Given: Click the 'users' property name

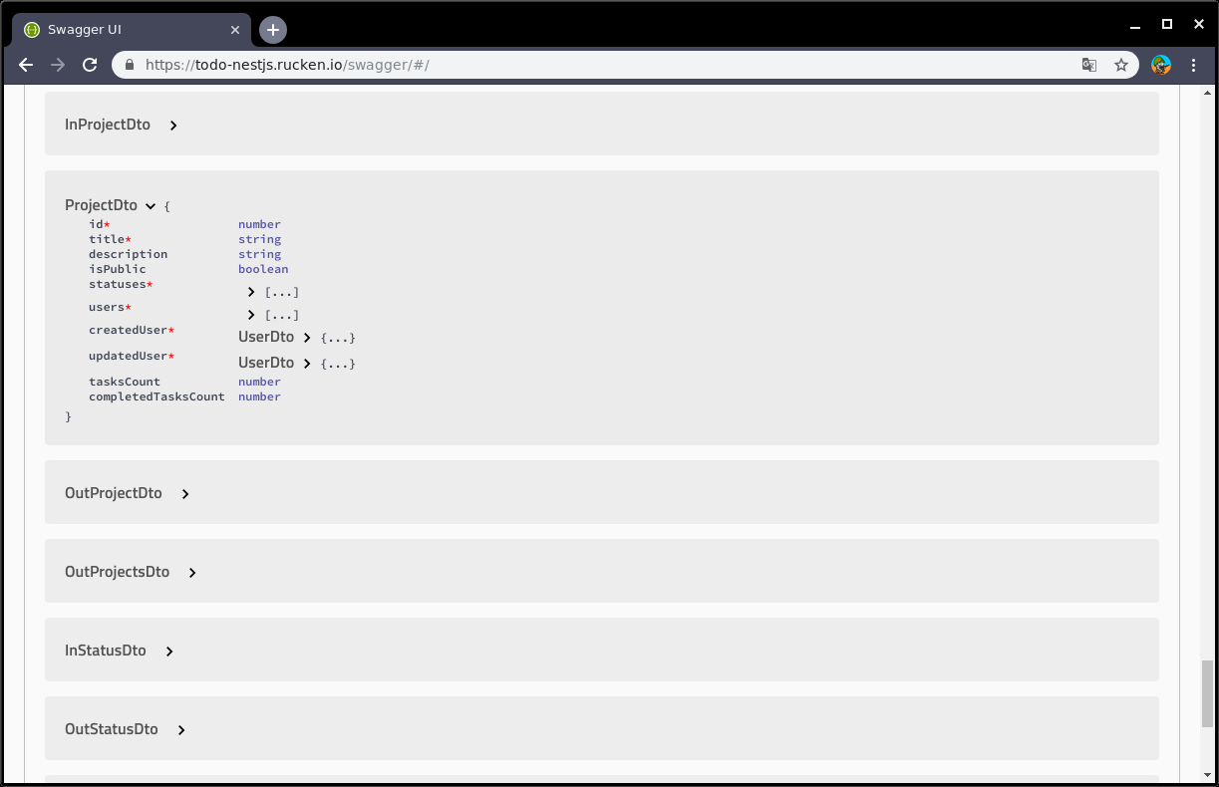Looking at the screenshot, I should tap(107, 307).
